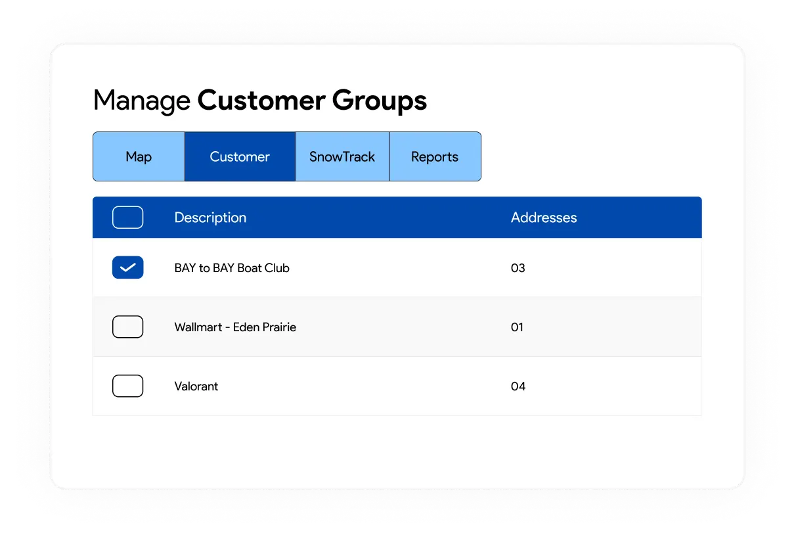Select the Customer tab
This screenshot has width=796, height=533.
point(240,156)
